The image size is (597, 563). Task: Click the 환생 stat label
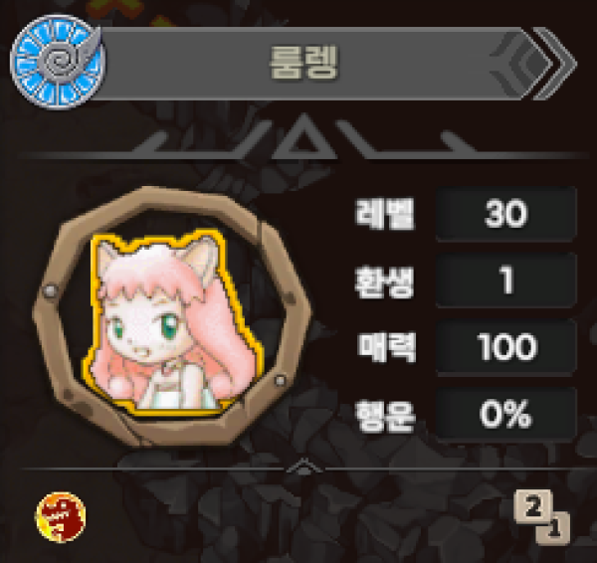click(384, 281)
